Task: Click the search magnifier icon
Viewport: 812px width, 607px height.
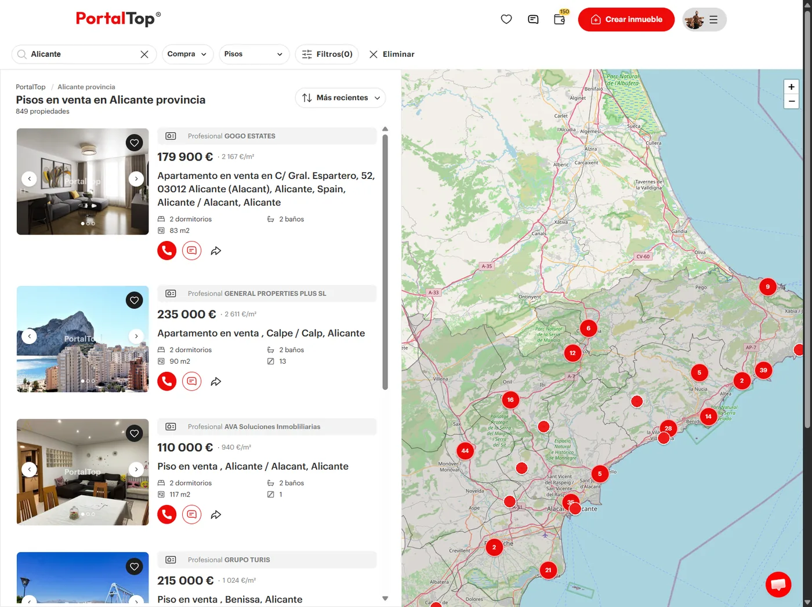Action: coord(21,54)
